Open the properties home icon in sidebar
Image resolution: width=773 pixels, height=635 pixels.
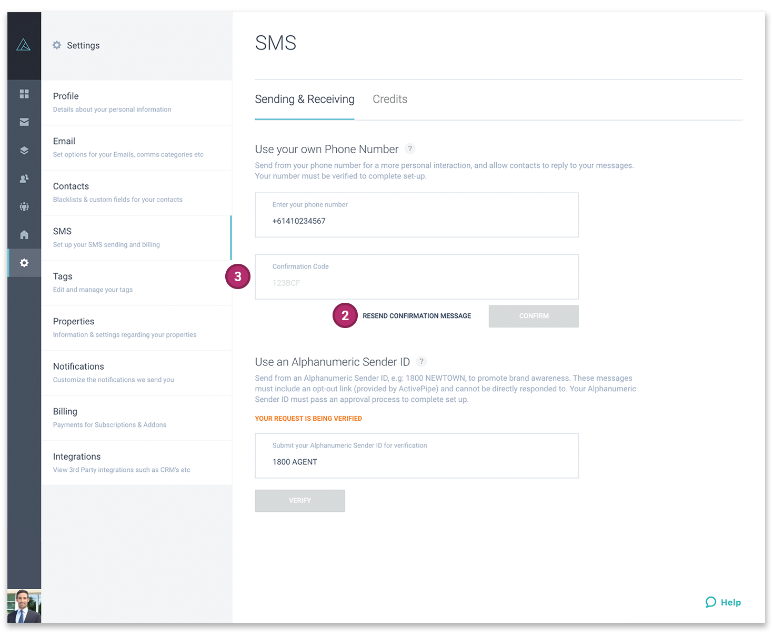click(24, 234)
